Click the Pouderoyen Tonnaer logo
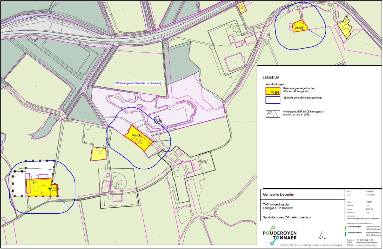This screenshot has width=383, height=249. coord(280,235)
